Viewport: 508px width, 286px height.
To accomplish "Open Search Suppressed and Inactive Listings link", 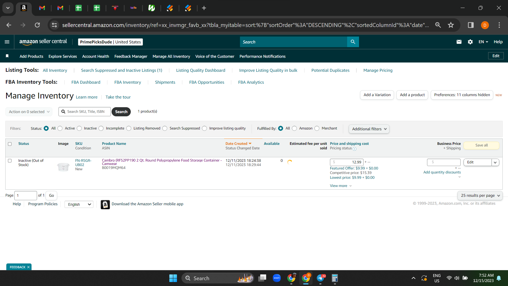I will 121,70.
